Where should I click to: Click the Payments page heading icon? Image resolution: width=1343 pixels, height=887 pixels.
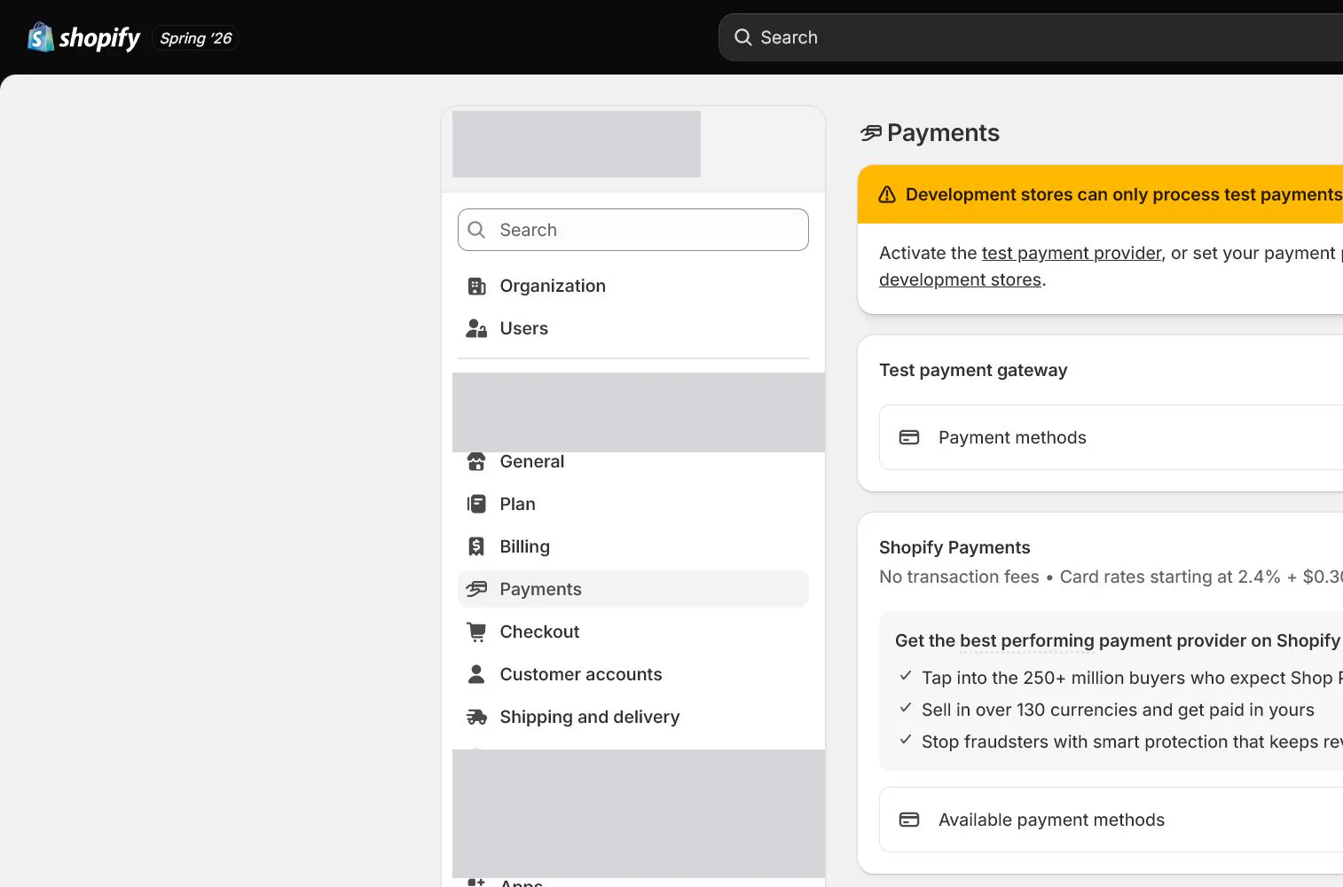pyautogui.click(x=871, y=133)
